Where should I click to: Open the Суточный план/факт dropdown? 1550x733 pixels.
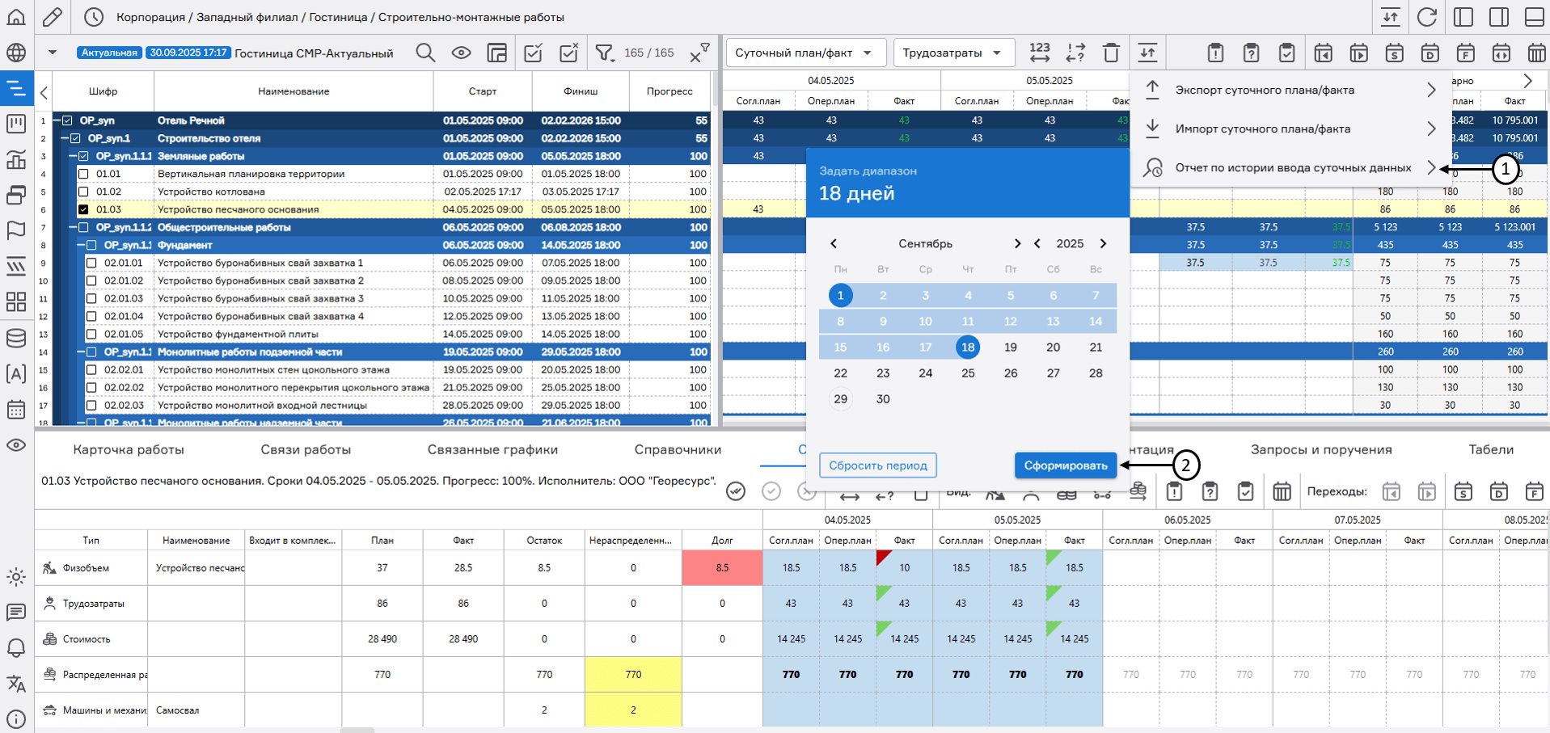click(805, 53)
